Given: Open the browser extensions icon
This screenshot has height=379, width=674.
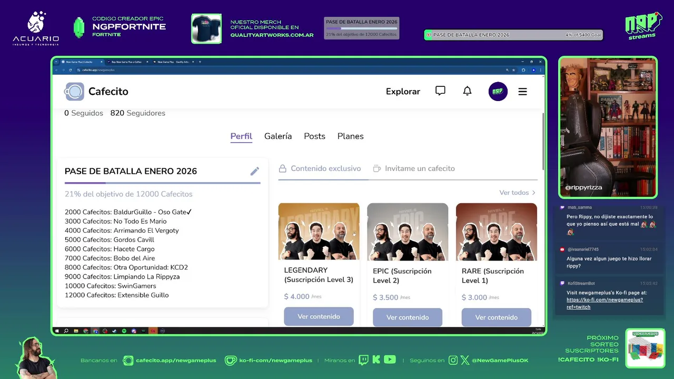Looking at the screenshot, I should click(523, 70).
